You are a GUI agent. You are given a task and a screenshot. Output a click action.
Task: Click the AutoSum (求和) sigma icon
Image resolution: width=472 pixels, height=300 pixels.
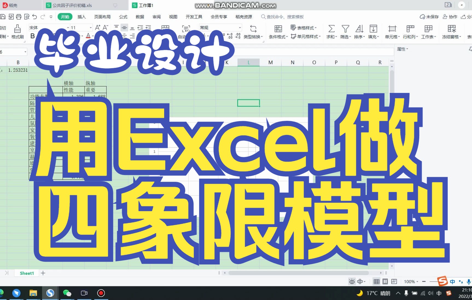pyautogui.click(x=331, y=29)
